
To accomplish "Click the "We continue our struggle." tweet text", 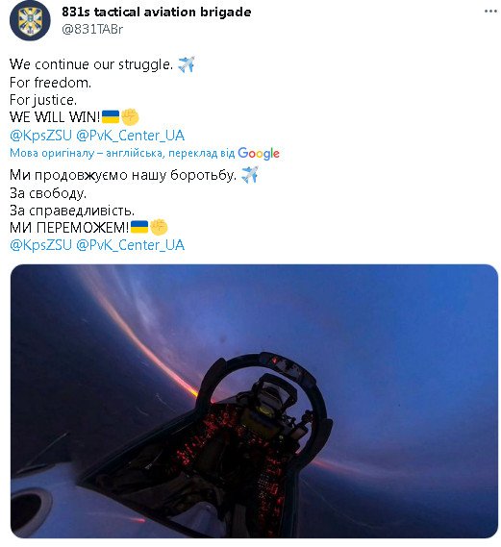I will coord(91,64).
